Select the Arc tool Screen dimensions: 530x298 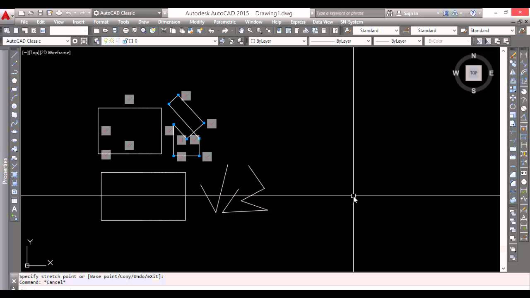tap(14, 98)
